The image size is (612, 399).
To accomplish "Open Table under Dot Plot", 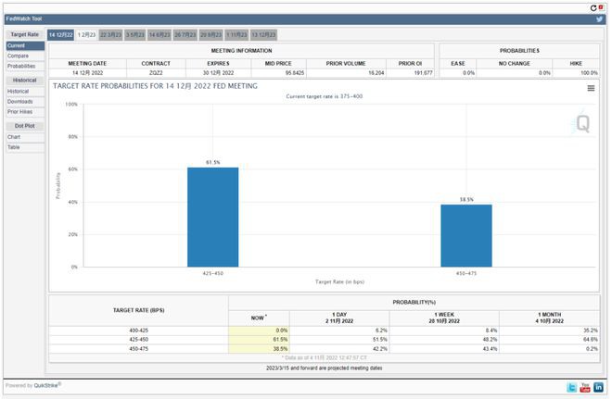I will pos(14,147).
